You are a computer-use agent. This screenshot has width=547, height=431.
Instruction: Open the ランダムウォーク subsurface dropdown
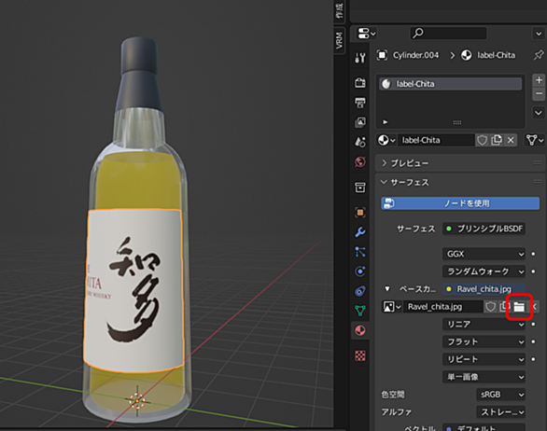tap(484, 271)
